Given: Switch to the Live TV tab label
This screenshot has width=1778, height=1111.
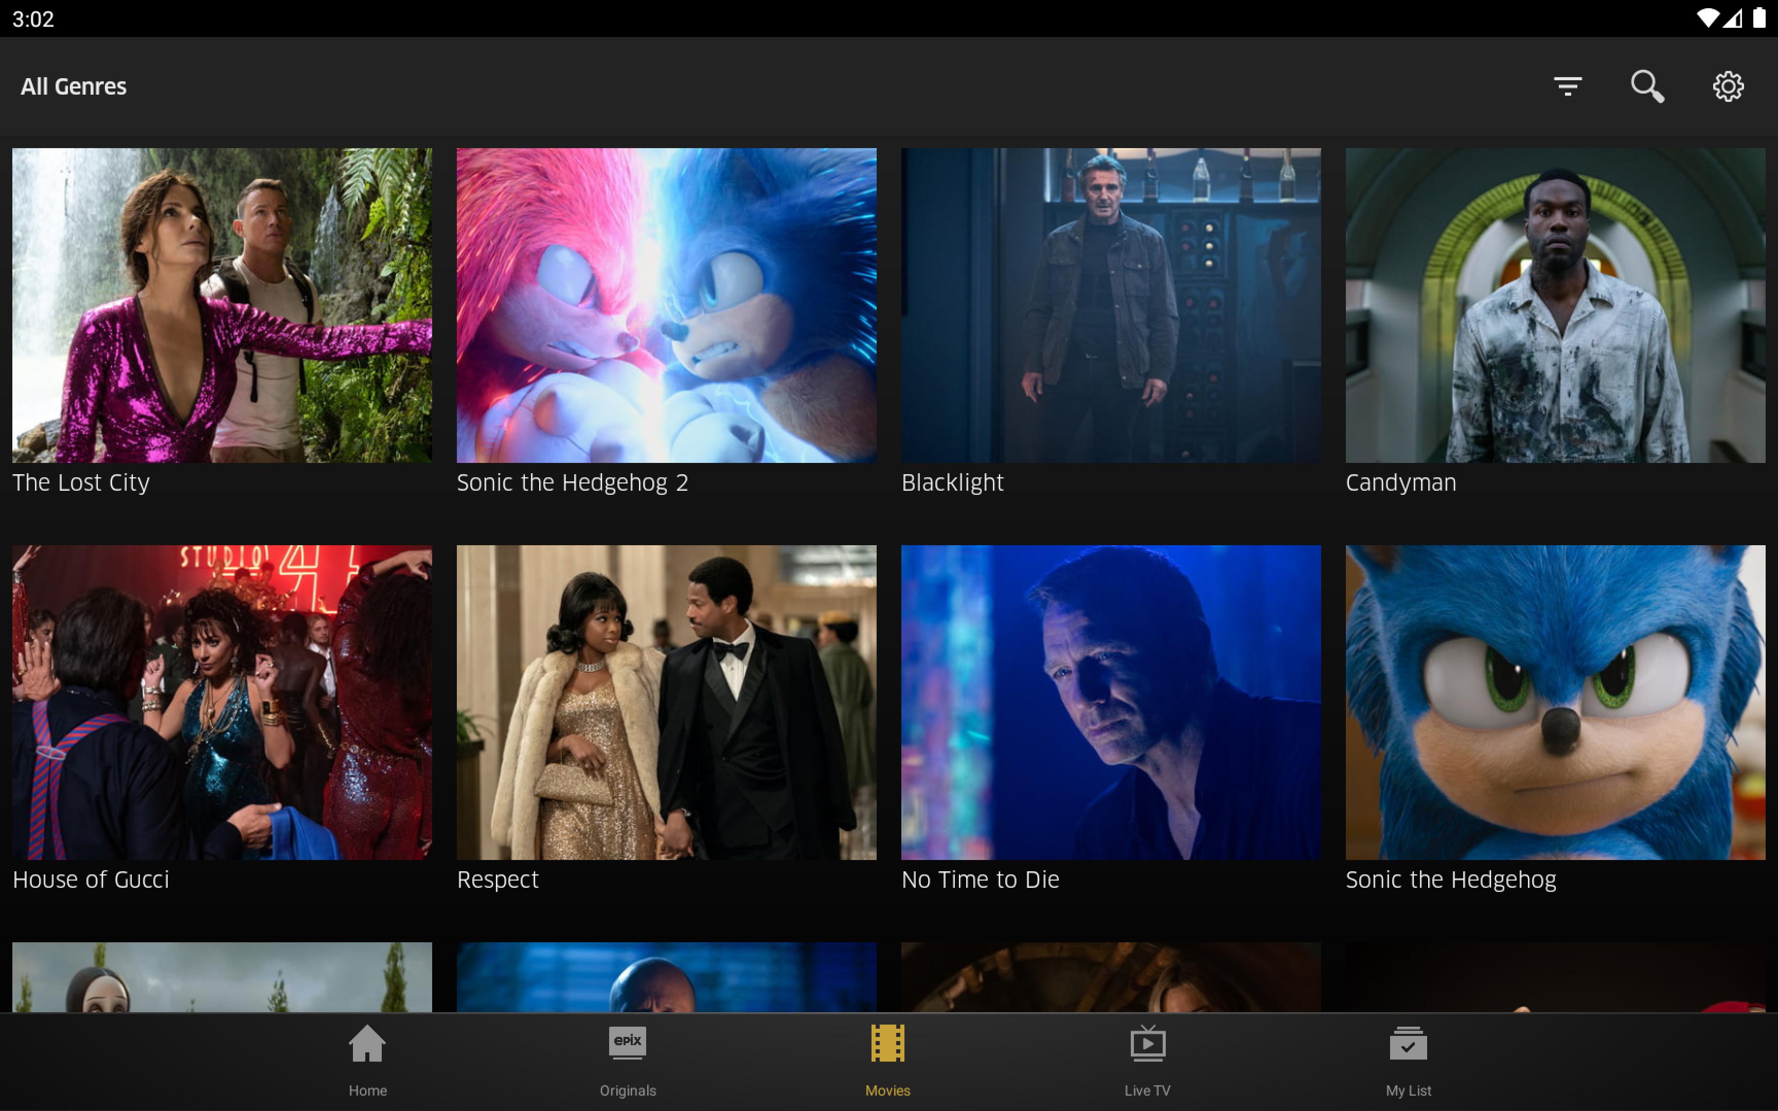Looking at the screenshot, I should click(x=1148, y=1090).
